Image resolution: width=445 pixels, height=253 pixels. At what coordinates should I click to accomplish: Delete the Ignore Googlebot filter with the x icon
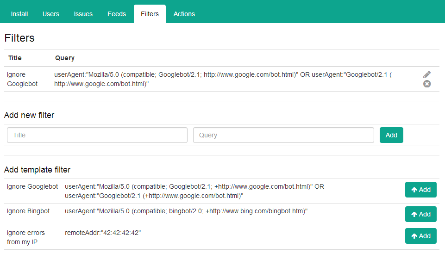click(427, 84)
